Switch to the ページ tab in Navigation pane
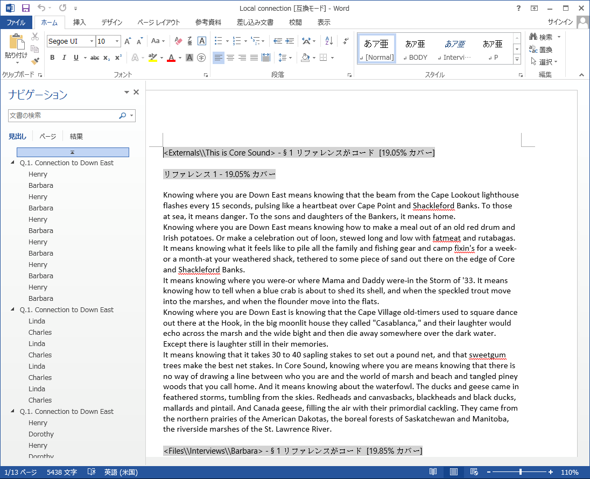 point(47,136)
